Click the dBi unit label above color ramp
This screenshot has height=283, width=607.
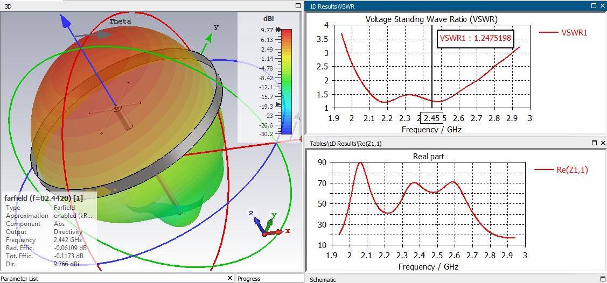pos(268,18)
